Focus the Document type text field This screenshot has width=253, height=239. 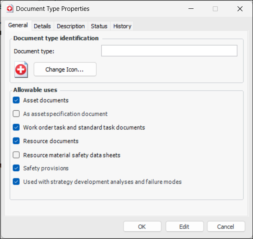point(169,51)
